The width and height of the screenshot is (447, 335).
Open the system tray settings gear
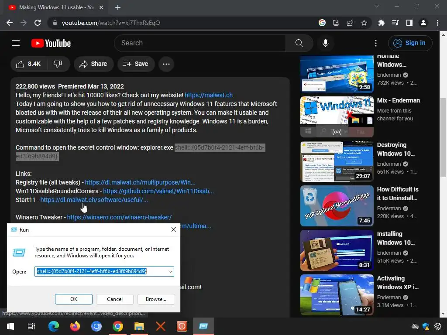438,326
